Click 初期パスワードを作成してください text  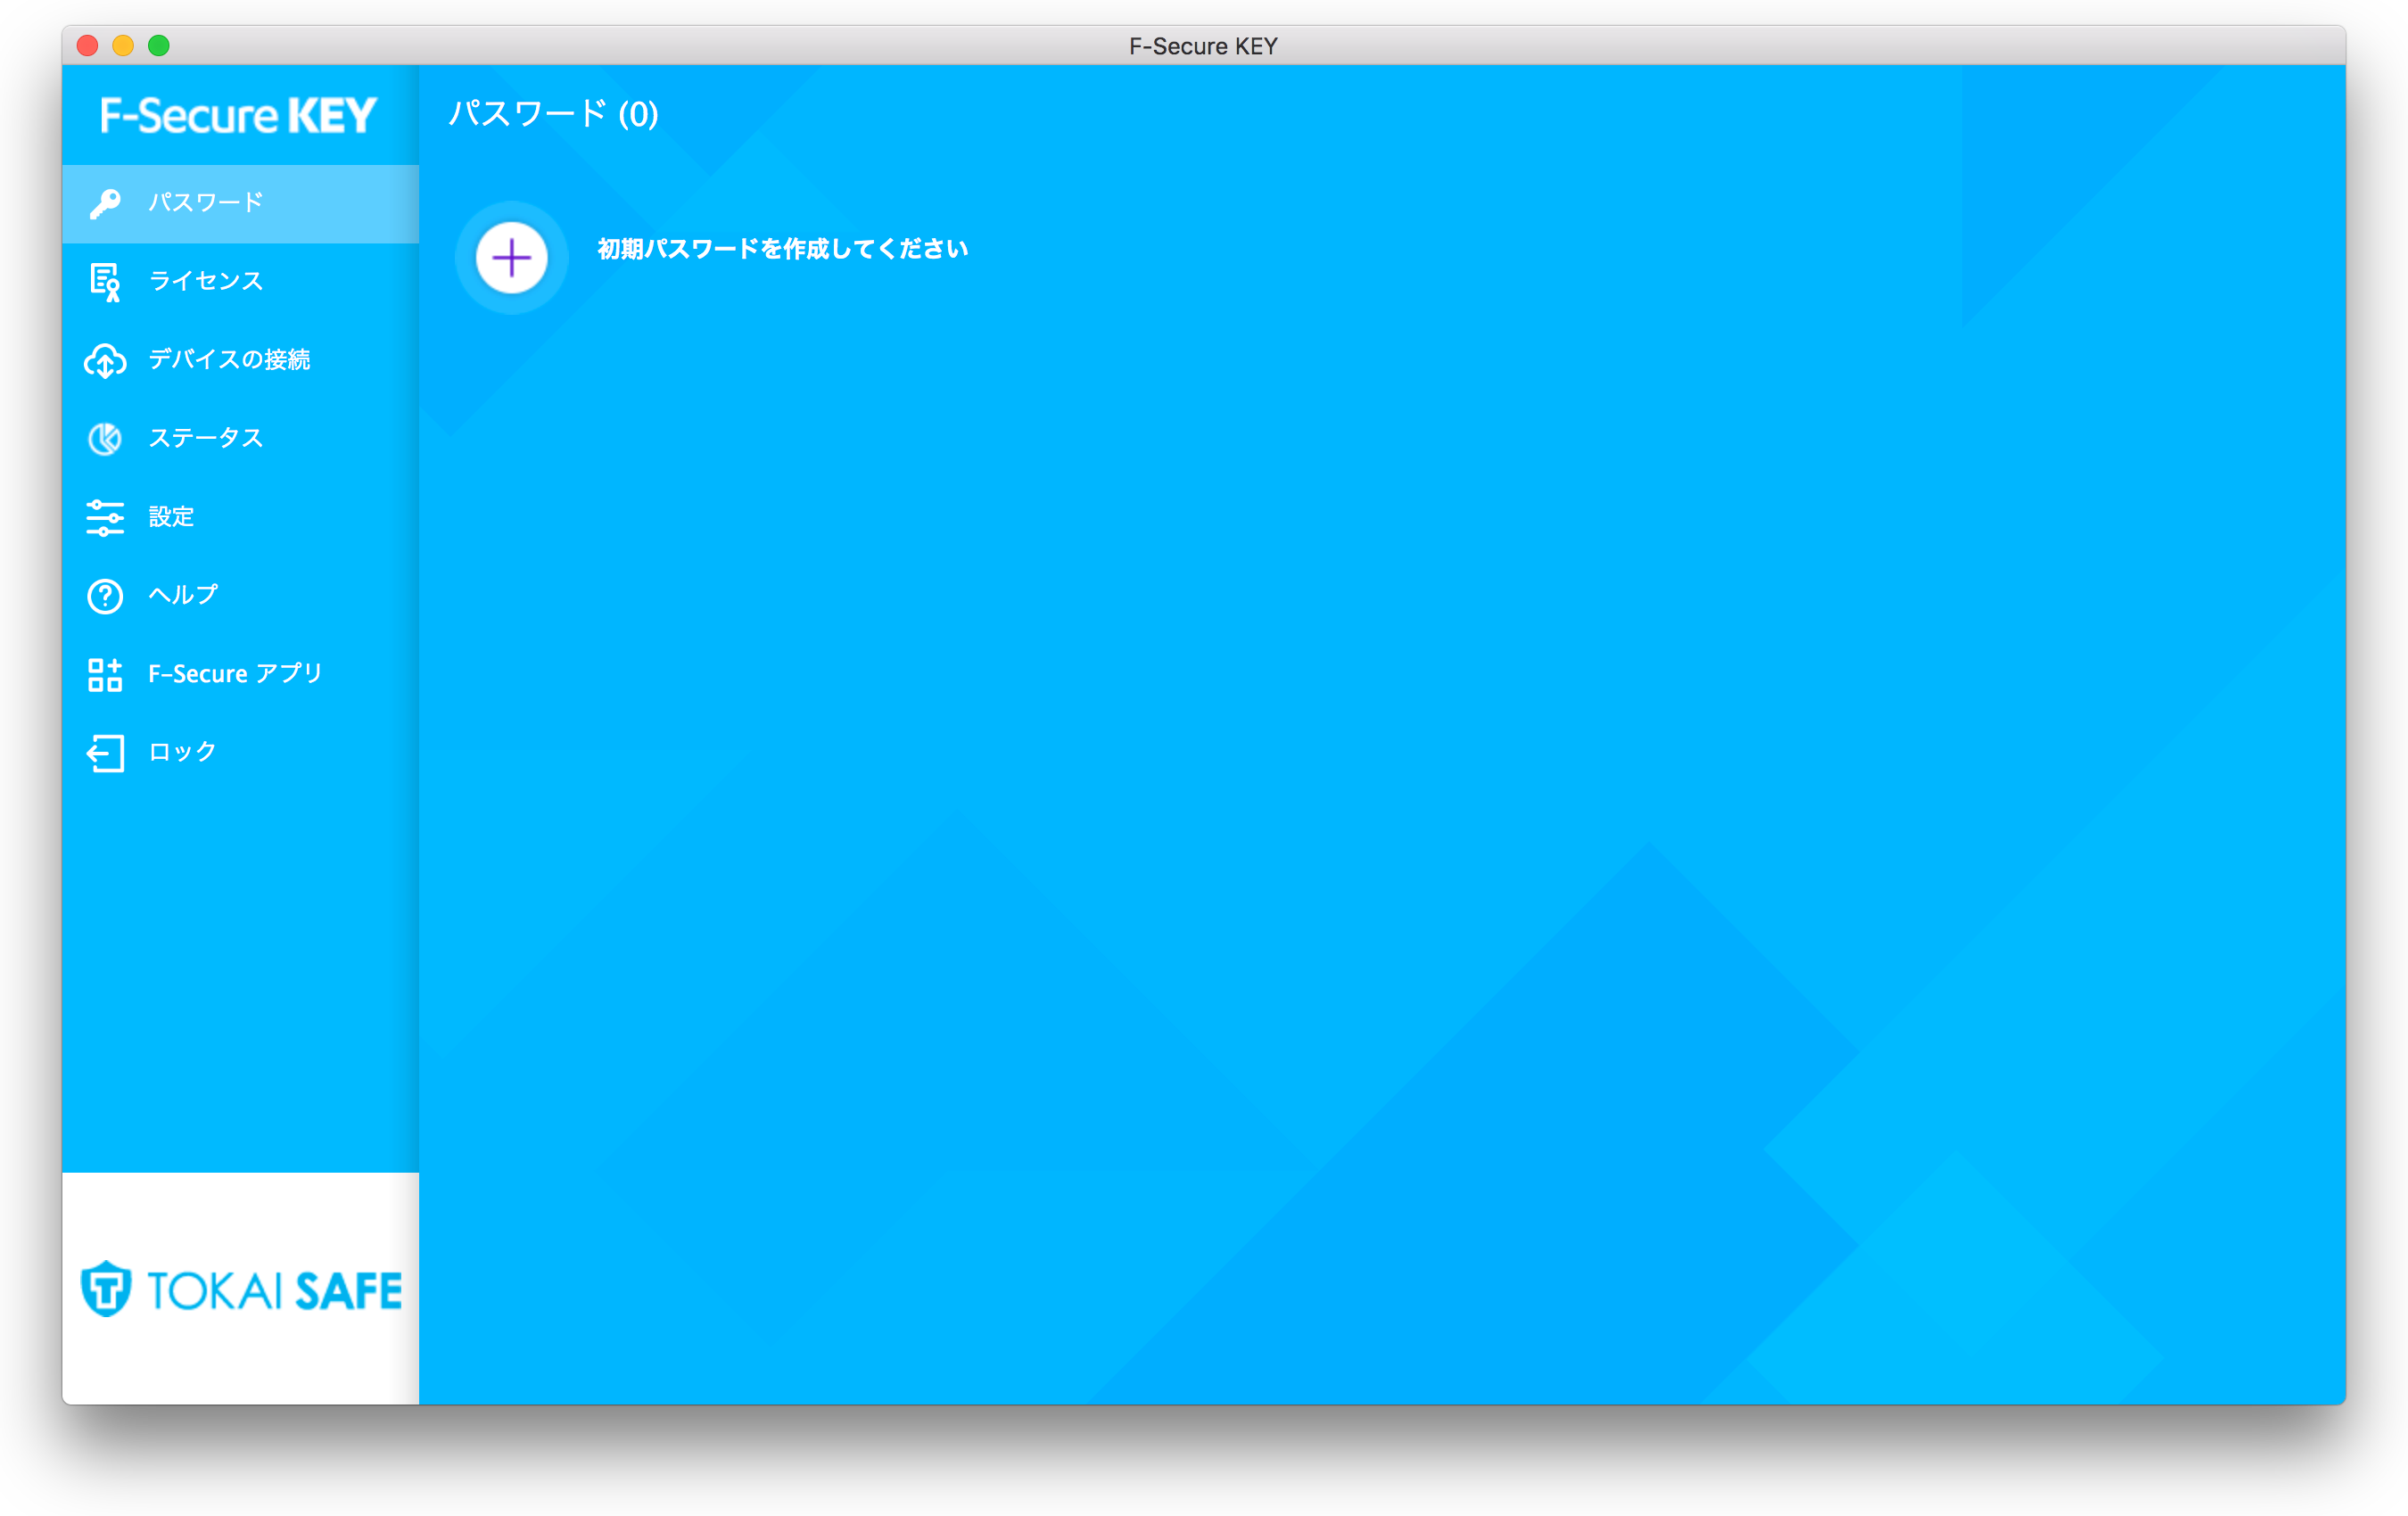(782, 249)
